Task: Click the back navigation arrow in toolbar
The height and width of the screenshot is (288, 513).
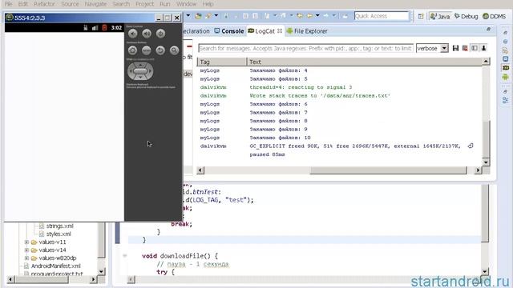Action: coord(309,16)
